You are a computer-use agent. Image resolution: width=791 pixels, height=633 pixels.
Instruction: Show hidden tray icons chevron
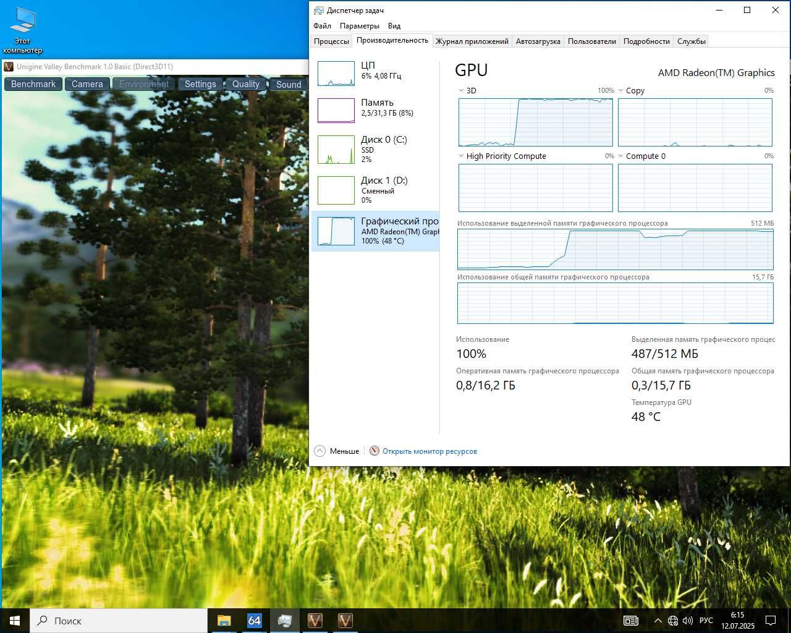pos(658,621)
